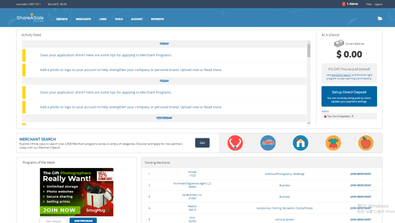Click the food apple category icon
Viewport: 395px width, 223px height.
[366, 143]
